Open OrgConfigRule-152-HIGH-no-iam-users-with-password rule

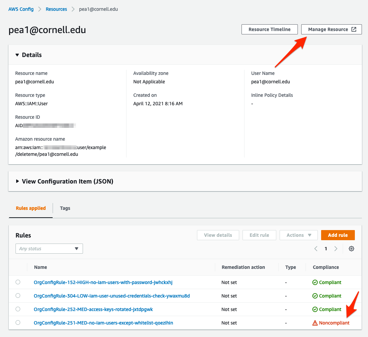pos(103,282)
